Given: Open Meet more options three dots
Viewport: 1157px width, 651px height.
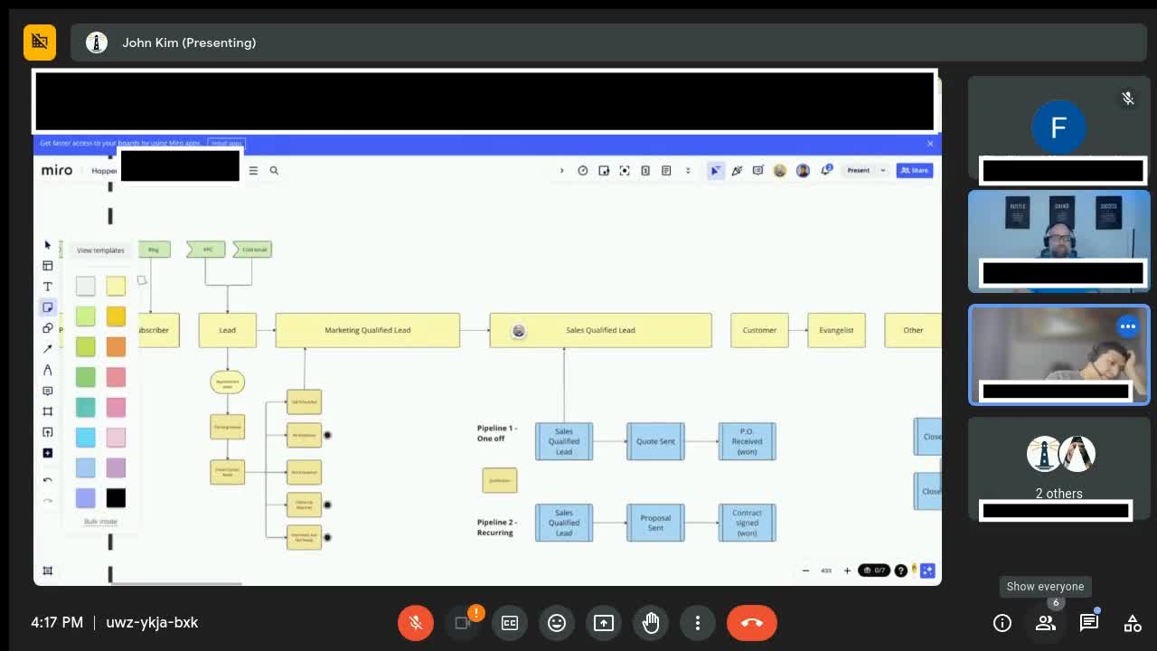Looking at the screenshot, I should [x=698, y=622].
